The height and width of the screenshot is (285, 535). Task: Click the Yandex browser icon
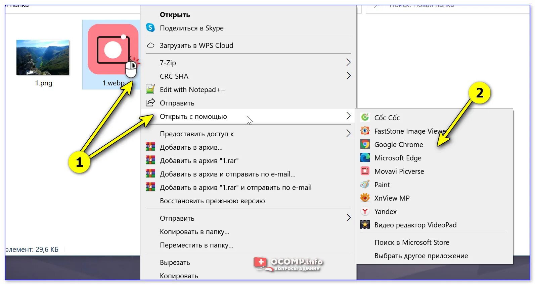tap(365, 211)
